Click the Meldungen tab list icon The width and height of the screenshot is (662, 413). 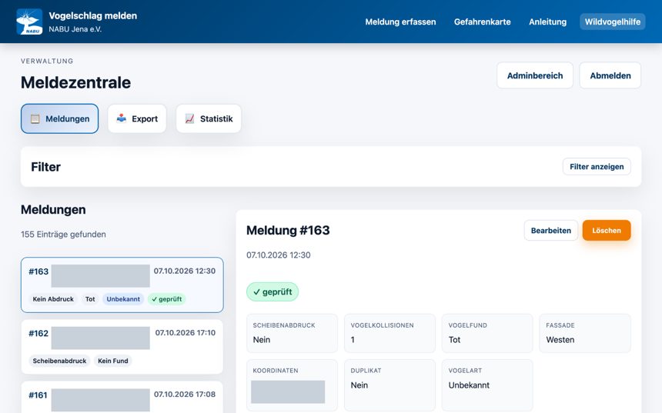[35, 119]
